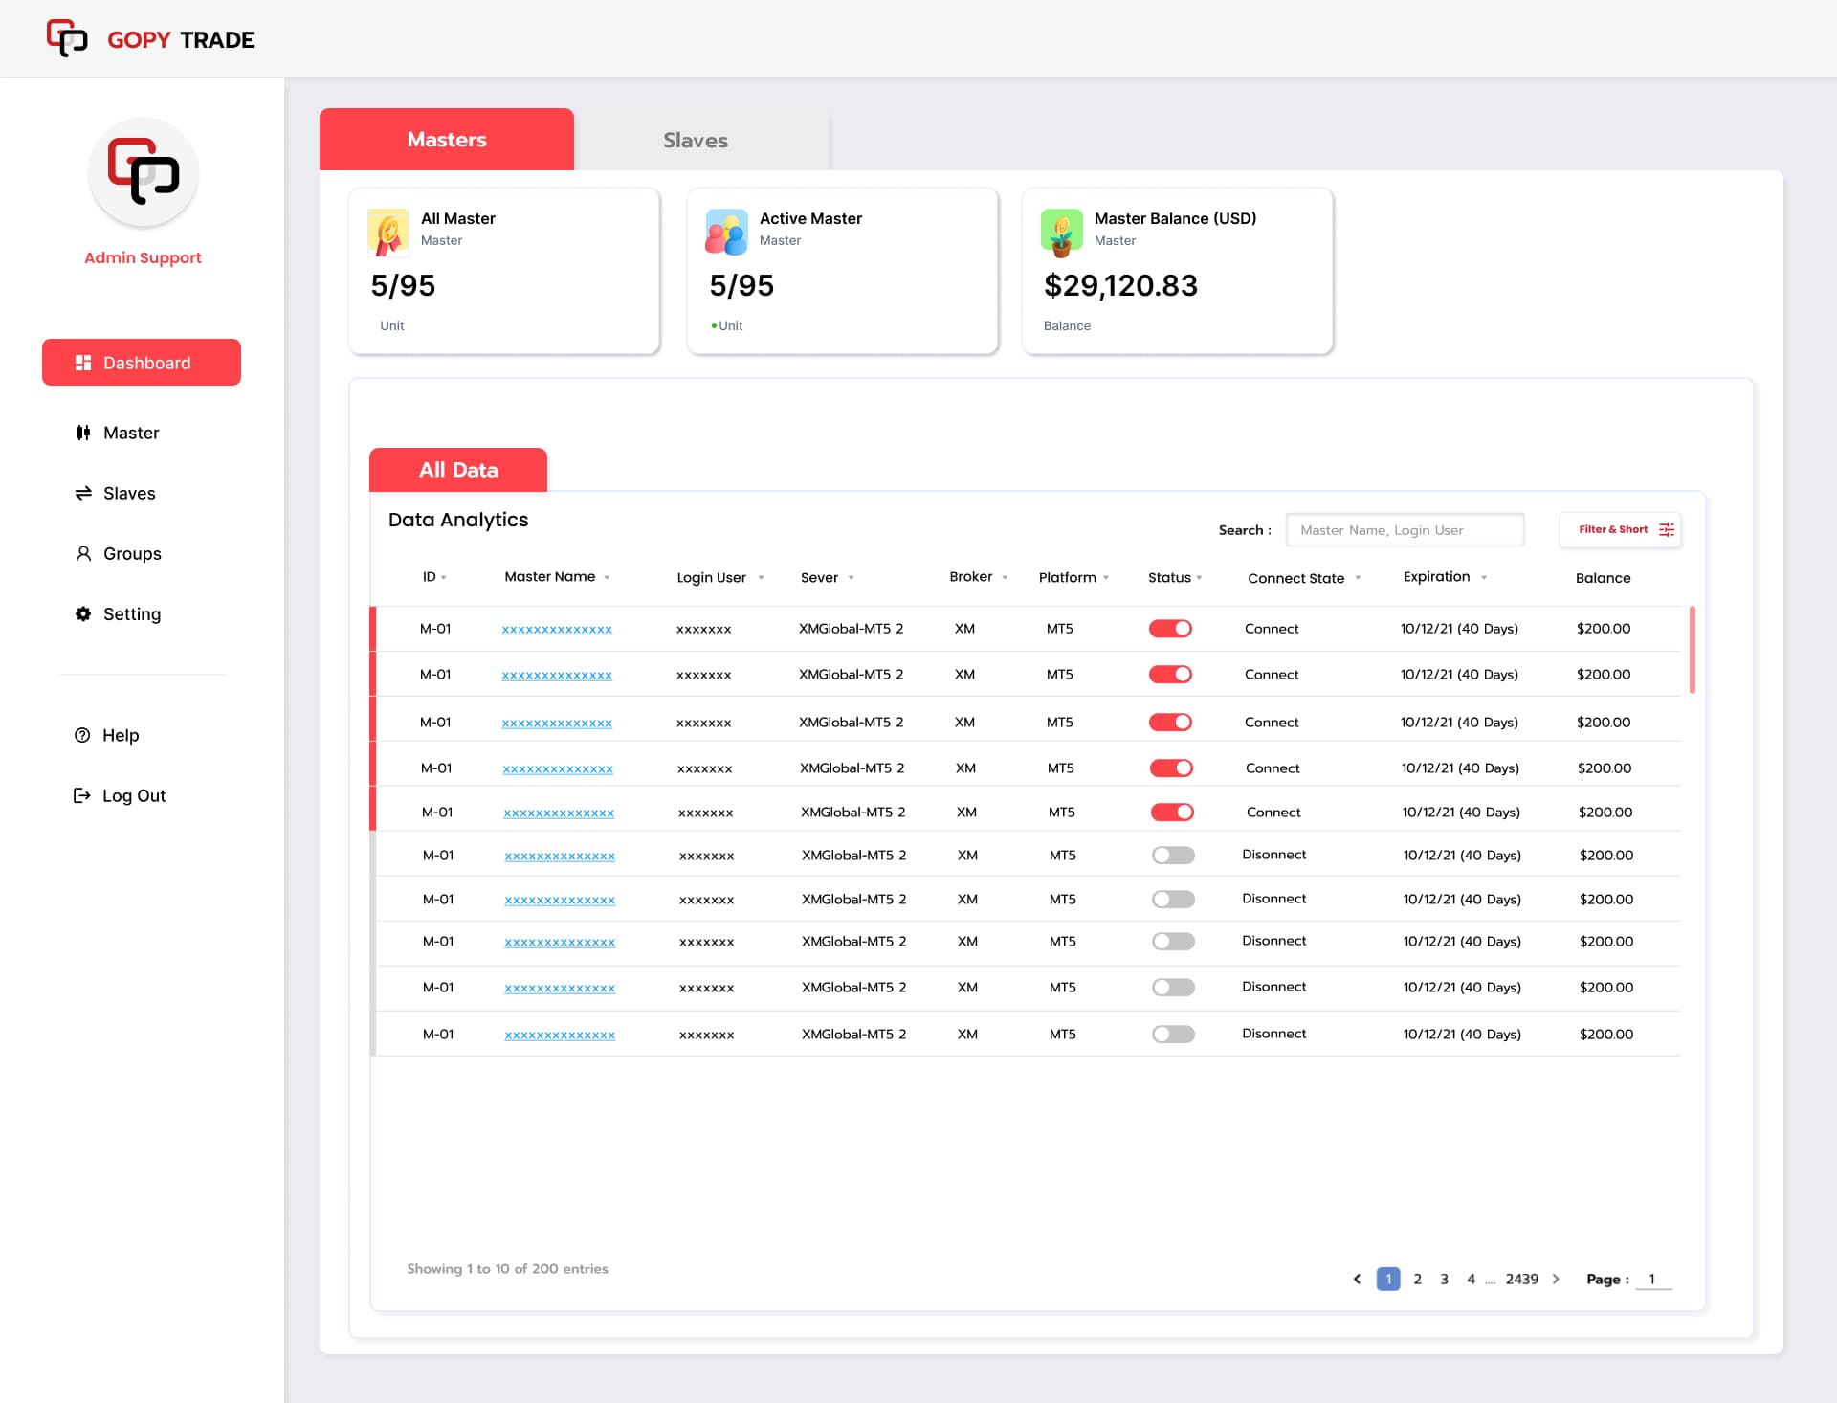The width and height of the screenshot is (1837, 1403).
Task: Click the Search input field
Action: [1405, 529]
